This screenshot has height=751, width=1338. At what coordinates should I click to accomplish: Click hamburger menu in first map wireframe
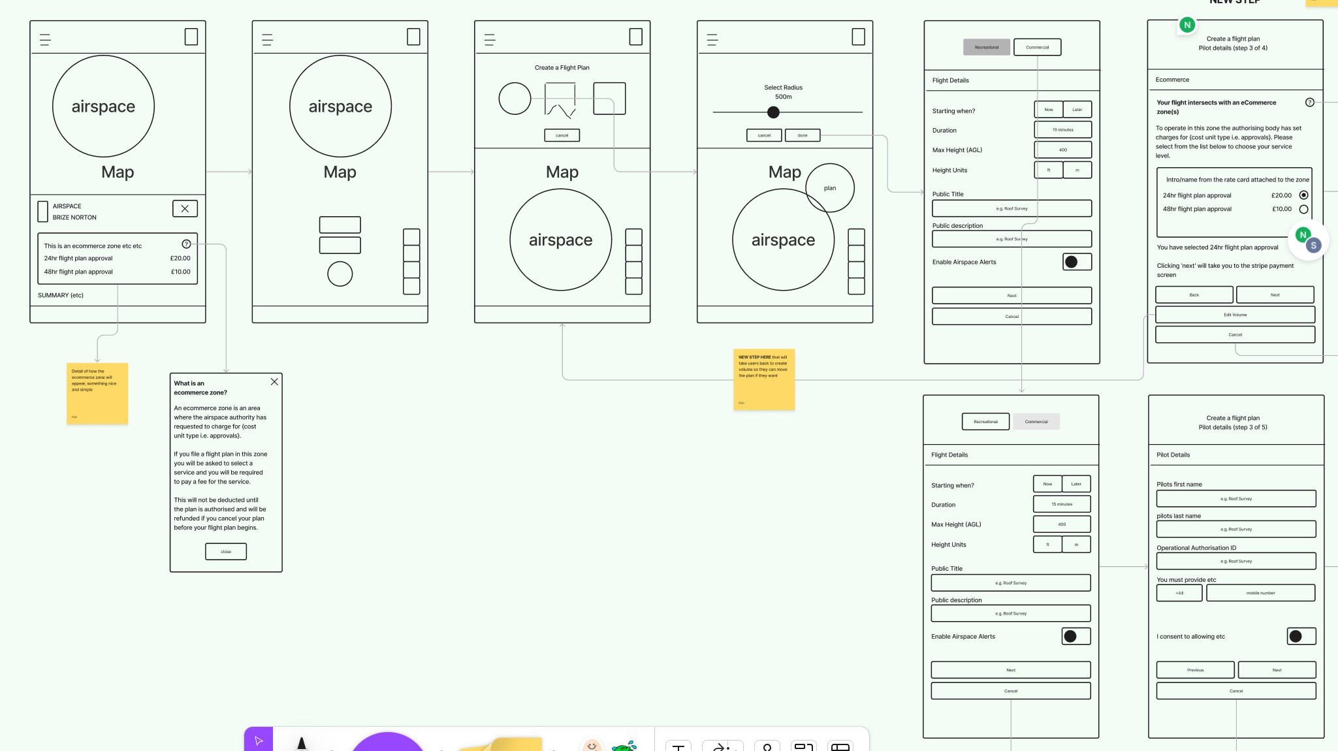[45, 40]
